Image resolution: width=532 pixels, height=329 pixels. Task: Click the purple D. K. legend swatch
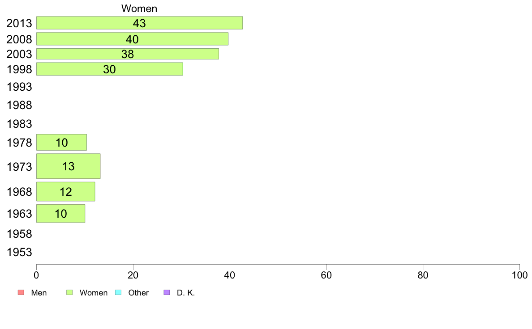167,292
